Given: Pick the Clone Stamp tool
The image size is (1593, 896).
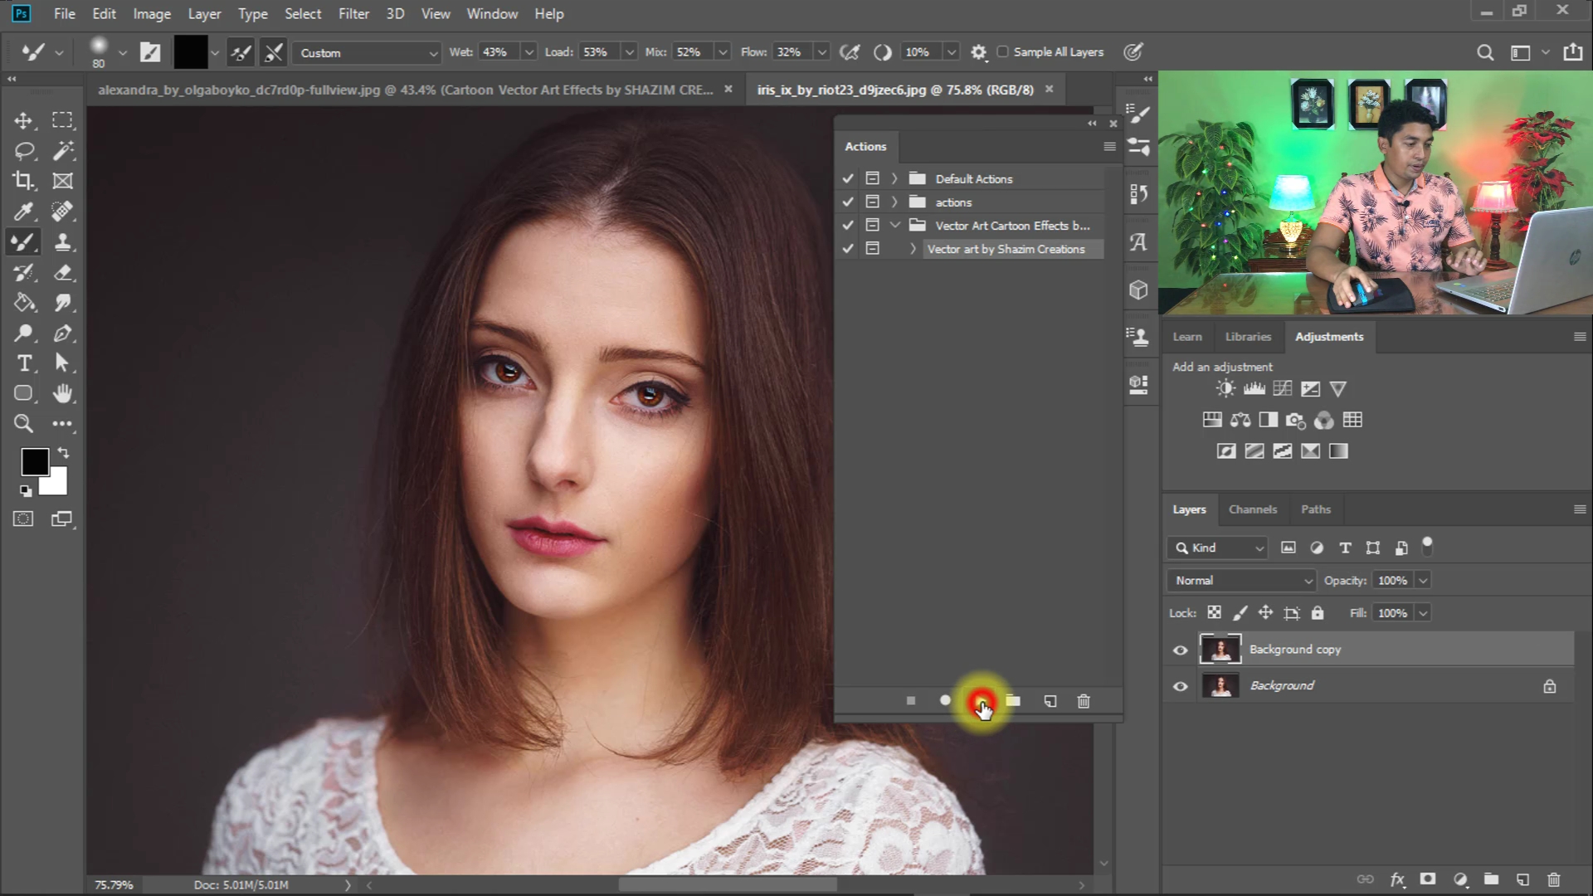Looking at the screenshot, I should (62, 242).
